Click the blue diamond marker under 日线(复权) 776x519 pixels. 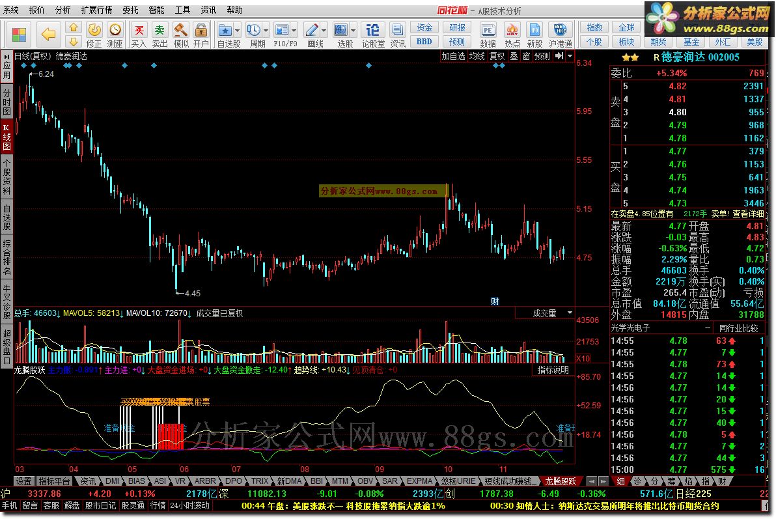(23, 65)
